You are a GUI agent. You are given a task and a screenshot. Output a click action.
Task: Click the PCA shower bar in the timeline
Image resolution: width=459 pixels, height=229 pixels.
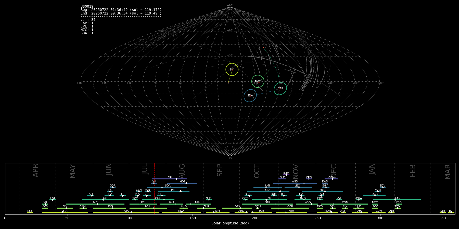pos(148,208)
